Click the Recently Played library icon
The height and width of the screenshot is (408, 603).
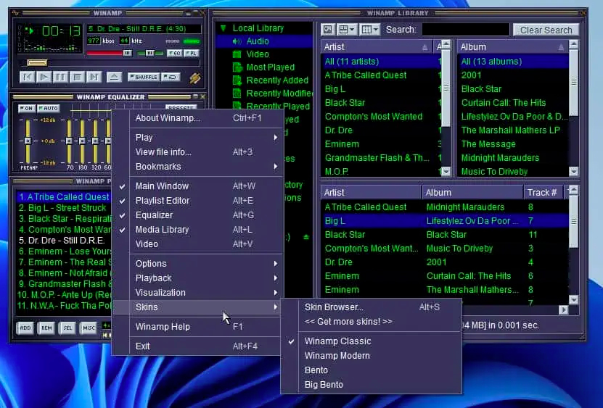click(x=237, y=106)
